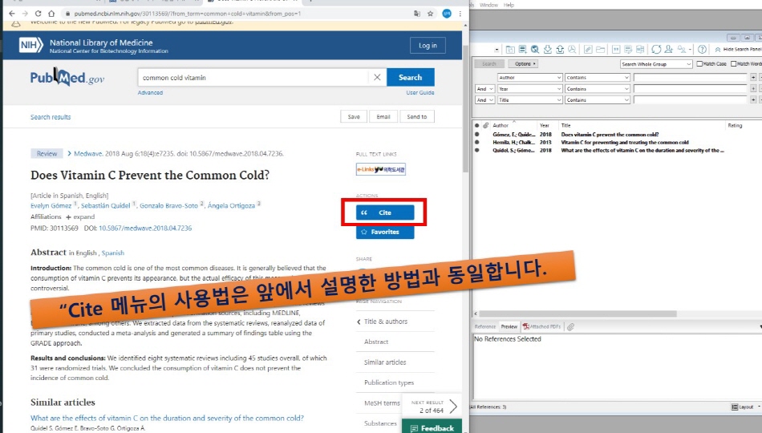Open the browser three-dot menu
The width and height of the screenshot is (762, 433).
pos(460,14)
